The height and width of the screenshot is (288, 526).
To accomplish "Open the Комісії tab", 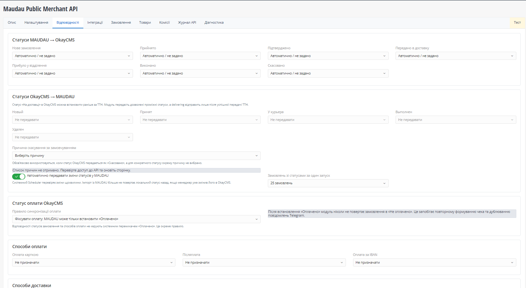I will [165, 23].
